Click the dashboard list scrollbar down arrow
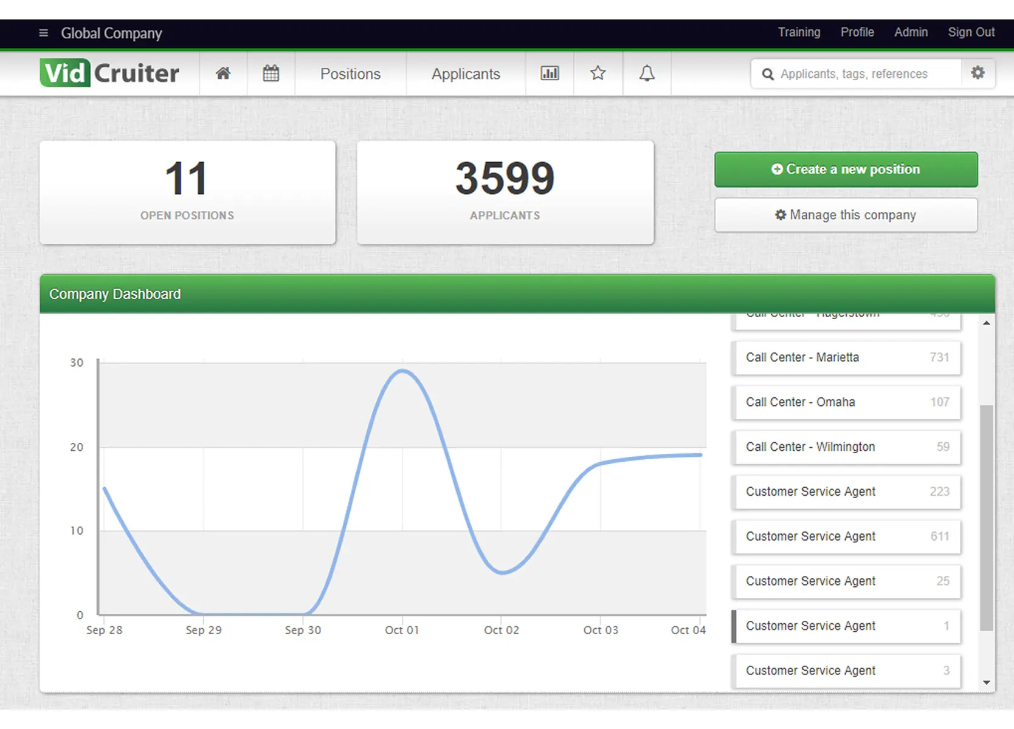Image resolution: width=1014 pixels, height=729 pixels. [986, 682]
